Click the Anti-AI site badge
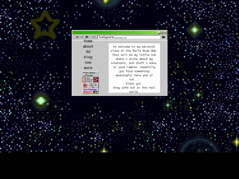 [x=90, y=85]
